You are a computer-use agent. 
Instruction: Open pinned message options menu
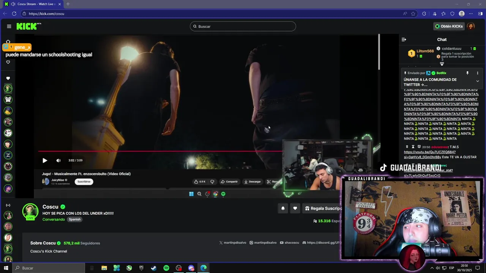coord(478,73)
